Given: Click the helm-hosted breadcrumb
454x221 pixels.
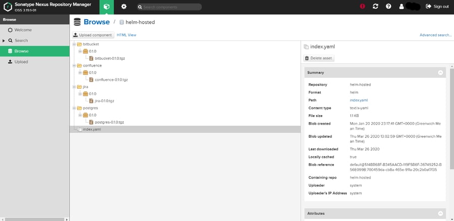Looking at the screenshot, I should click(x=140, y=22).
